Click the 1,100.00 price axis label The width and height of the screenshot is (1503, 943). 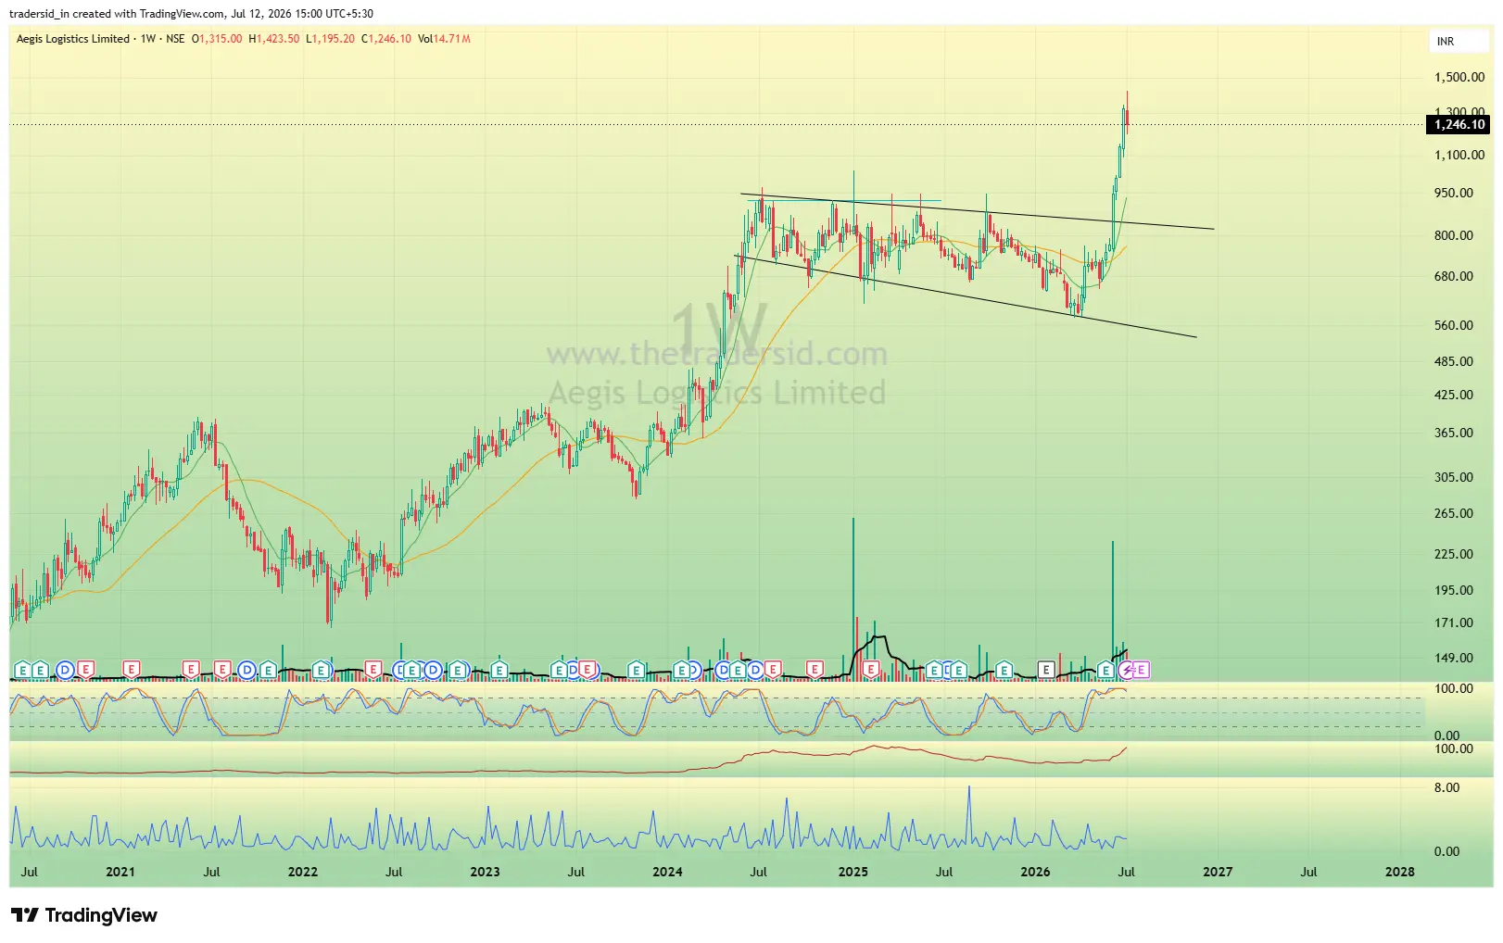click(x=1459, y=155)
